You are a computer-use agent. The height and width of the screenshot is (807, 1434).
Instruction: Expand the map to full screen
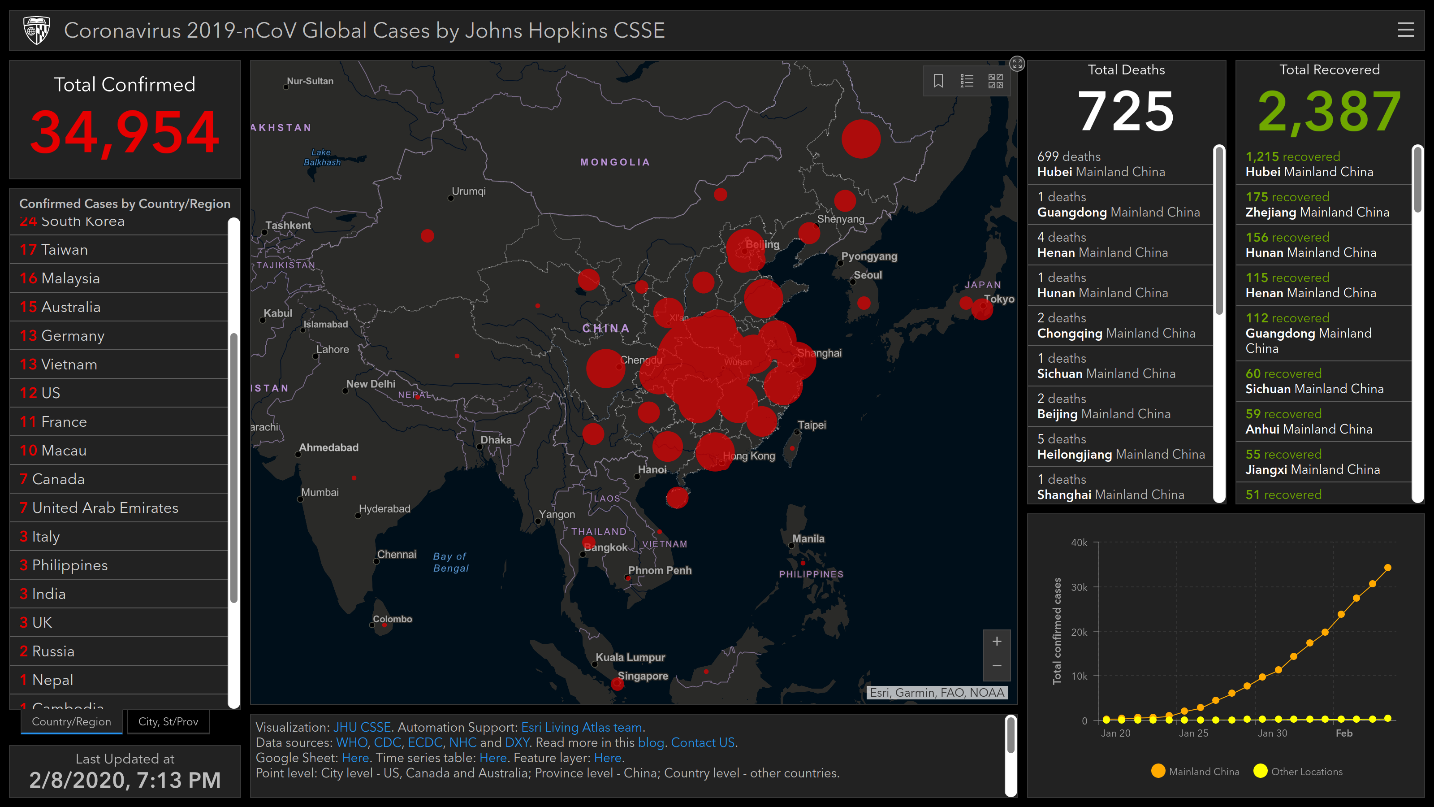[1017, 64]
